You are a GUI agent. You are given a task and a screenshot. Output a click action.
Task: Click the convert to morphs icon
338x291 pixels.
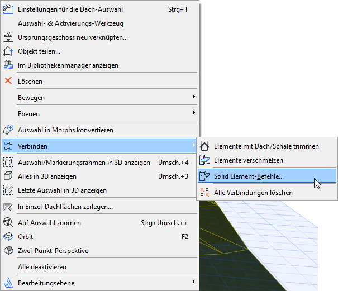pos(8,130)
